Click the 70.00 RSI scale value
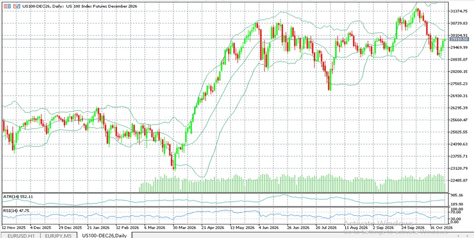Screen dimensions: 474x238 tap(456, 213)
